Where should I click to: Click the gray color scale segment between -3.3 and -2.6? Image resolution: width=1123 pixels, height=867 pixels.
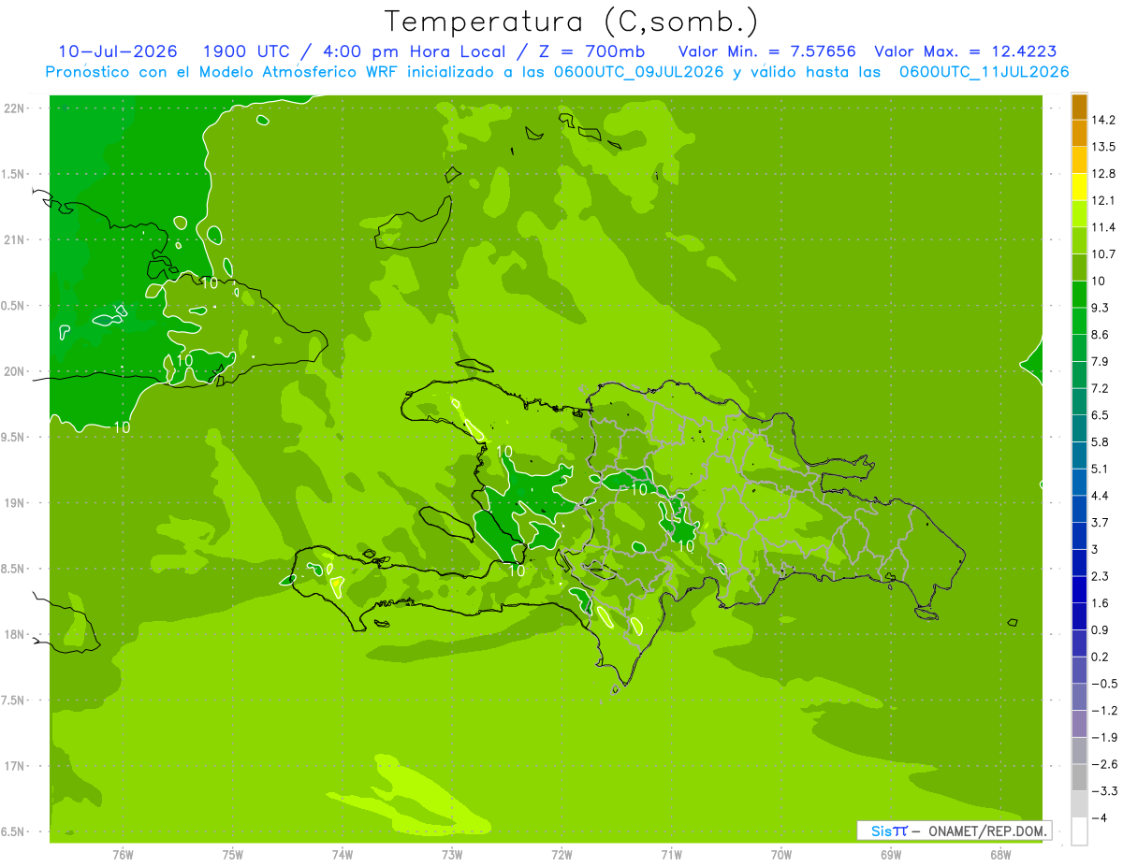tap(1079, 778)
